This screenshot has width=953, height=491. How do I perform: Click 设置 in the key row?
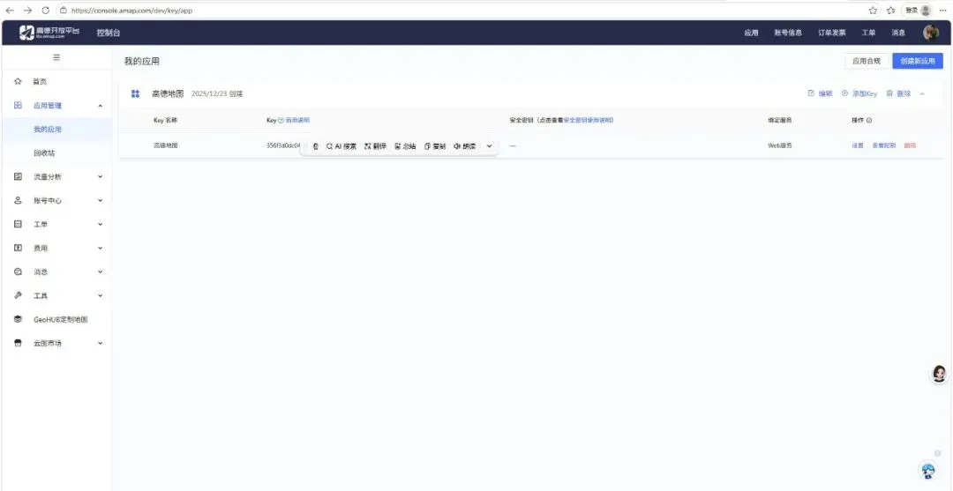click(x=858, y=145)
